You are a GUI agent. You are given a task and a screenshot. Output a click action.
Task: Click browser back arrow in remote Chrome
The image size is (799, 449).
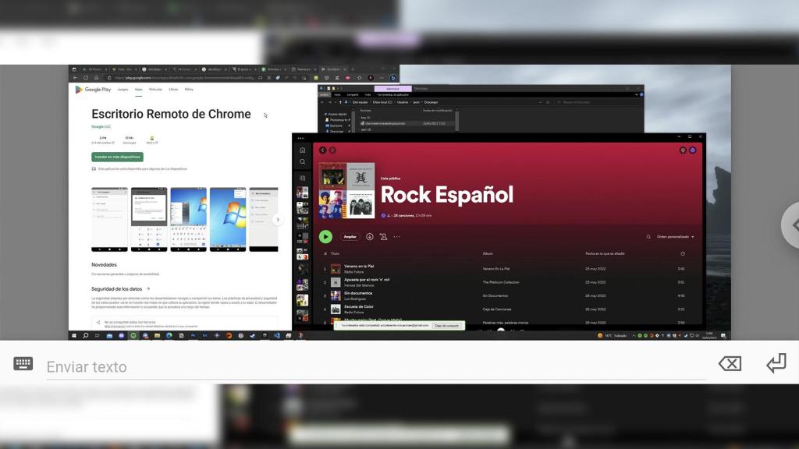[x=75, y=78]
